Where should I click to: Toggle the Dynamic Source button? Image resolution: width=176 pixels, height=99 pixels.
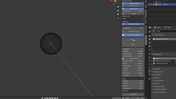click(x=133, y=6)
